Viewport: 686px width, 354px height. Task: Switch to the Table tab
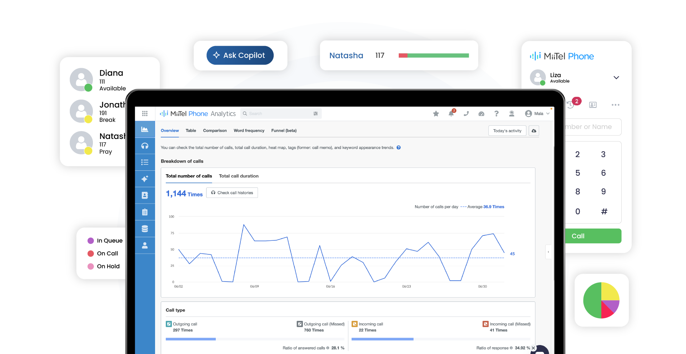pyautogui.click(x=191, y=131)
